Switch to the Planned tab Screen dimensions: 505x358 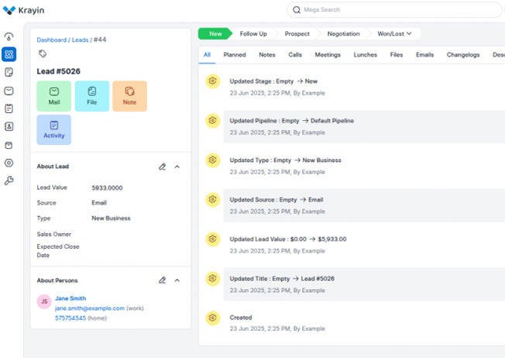[235, 55]
